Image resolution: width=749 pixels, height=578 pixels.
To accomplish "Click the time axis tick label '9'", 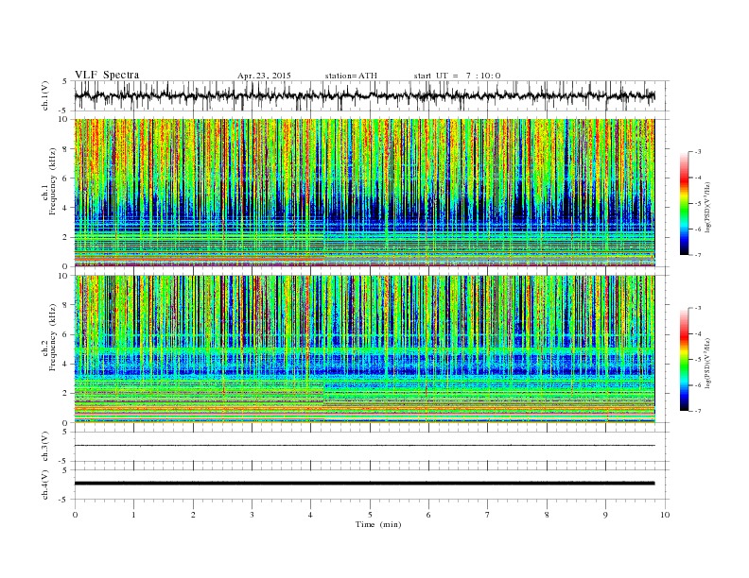I will 605,515.
